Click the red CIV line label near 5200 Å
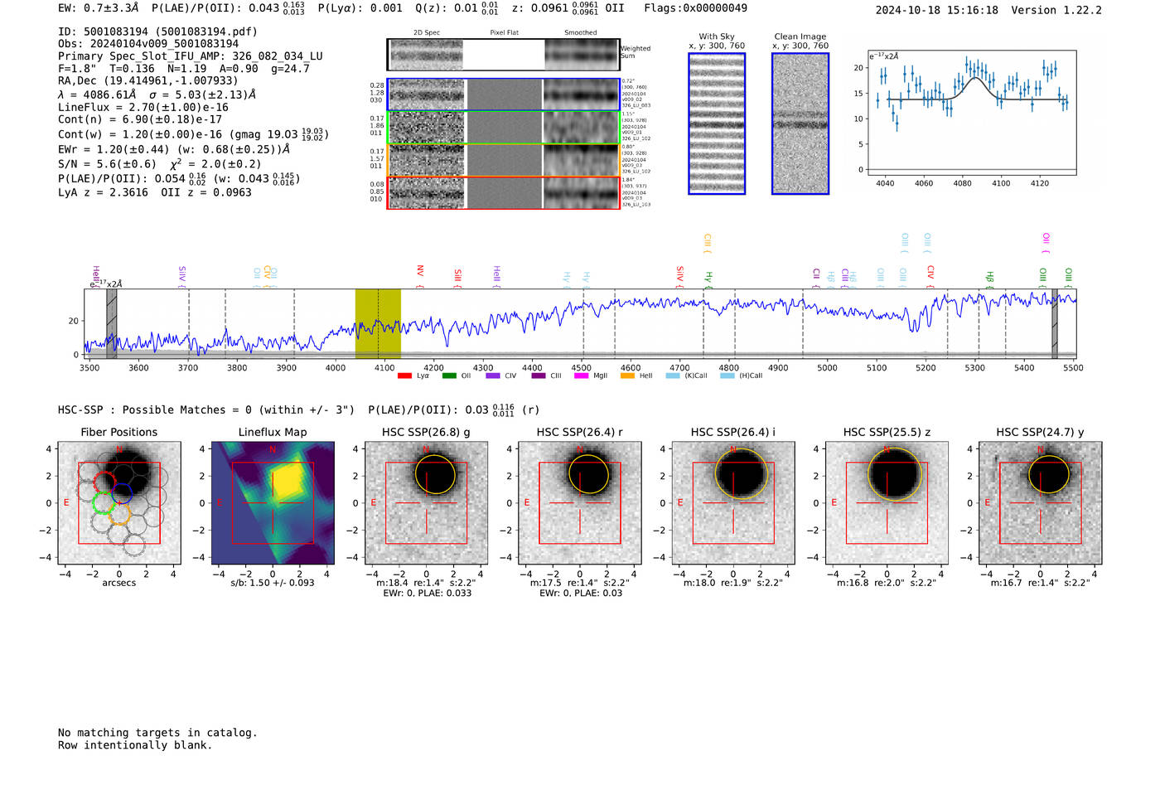 click(x=930, y=274)
